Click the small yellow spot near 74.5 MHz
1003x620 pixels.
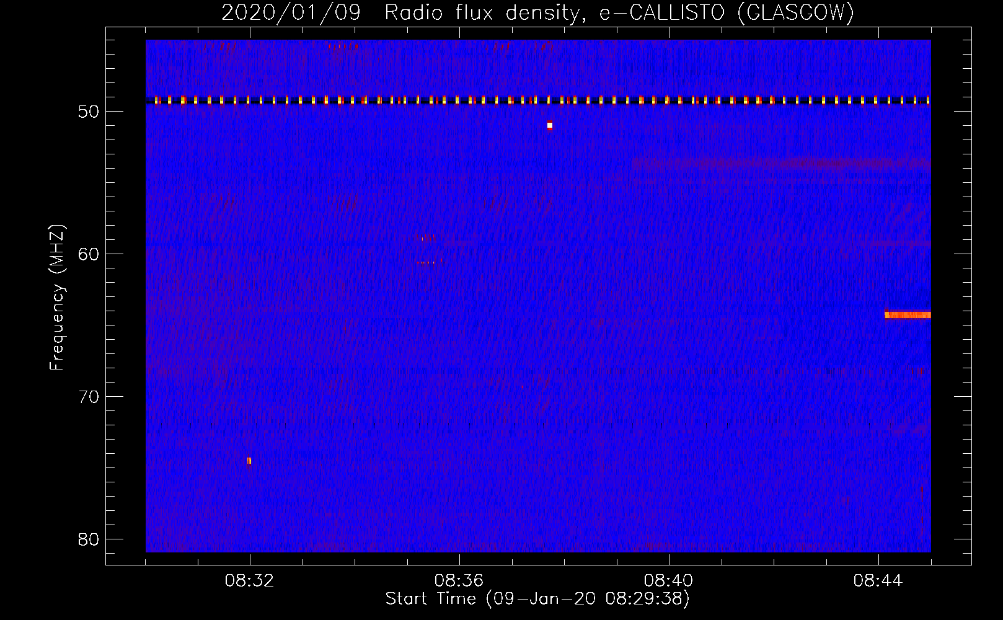249,460
